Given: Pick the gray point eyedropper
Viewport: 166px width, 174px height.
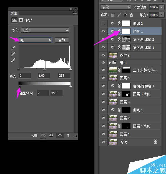Looking at the screenshot, I should coord(13,54).
